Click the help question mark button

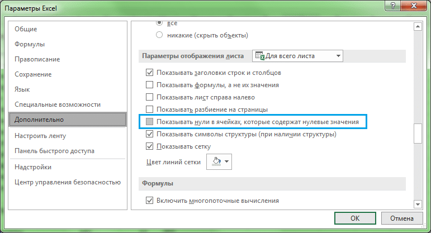pyautogui.click(x=393, y=6)
